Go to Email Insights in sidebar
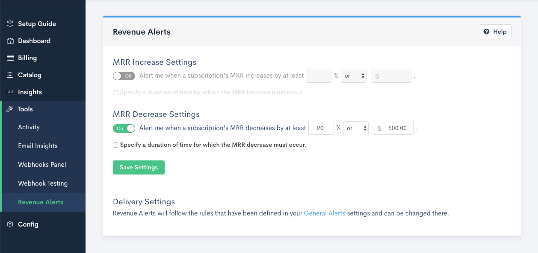The width and height of the screenshot is (538, 253). (38, 146)
